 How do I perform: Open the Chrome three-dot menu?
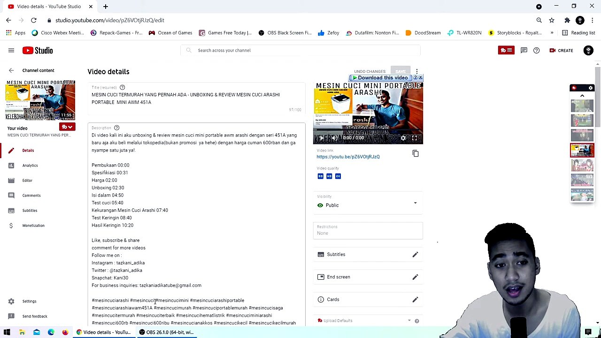593,20
